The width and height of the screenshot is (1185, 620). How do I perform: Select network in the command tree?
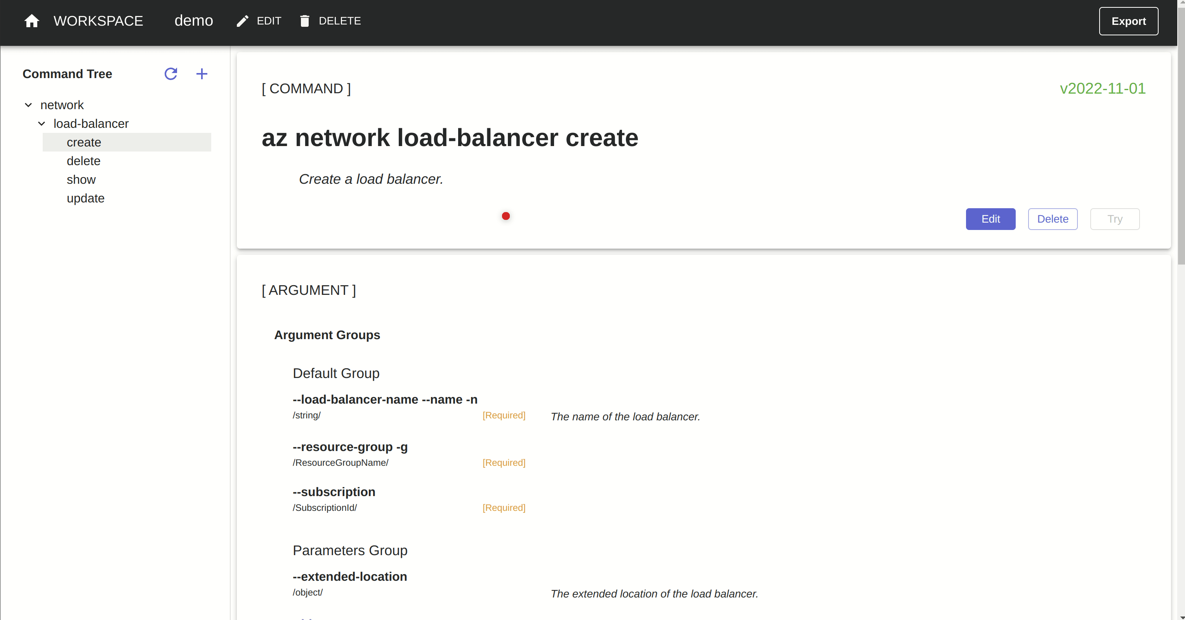[62, 105]
